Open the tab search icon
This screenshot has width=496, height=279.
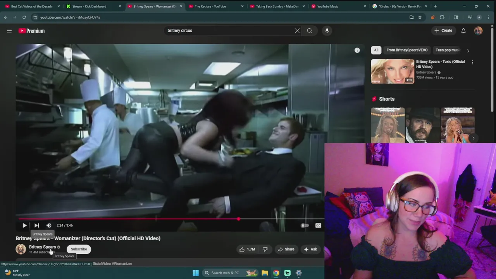coord(456,17)
